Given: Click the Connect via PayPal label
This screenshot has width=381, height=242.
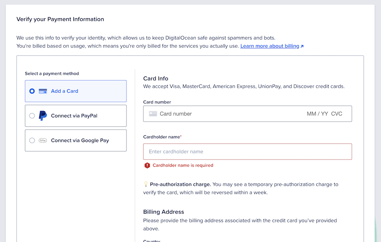Looking at the screenshot, I should pyautogui.click(x=74, y=116).
